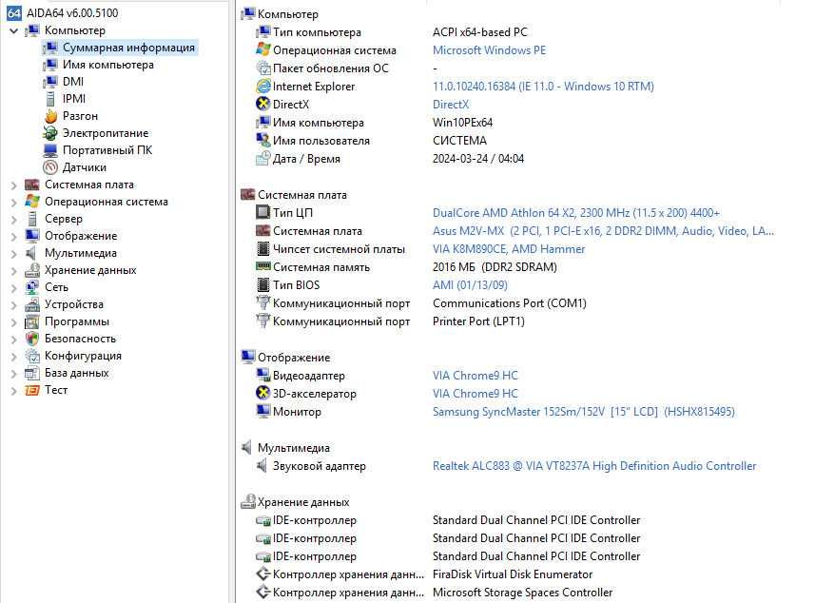Click the Имя пользователя user icon

(263, 140)
